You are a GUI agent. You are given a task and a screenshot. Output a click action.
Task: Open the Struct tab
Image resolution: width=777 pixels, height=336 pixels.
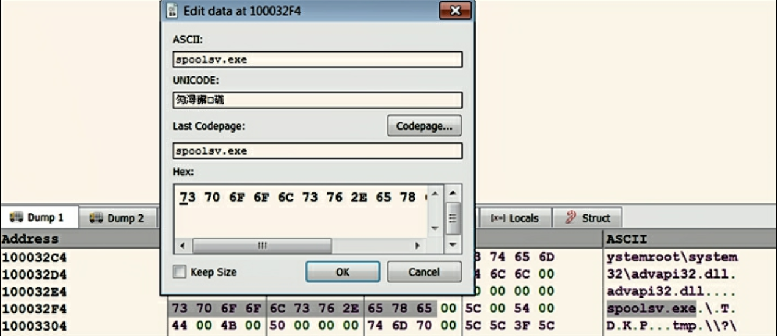pyautogui.click(x=587, y=218)
